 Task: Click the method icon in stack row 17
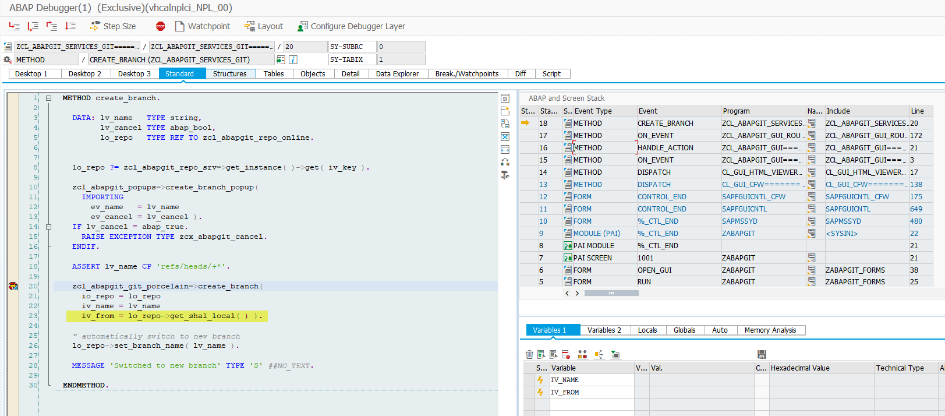tap(568, 136)
